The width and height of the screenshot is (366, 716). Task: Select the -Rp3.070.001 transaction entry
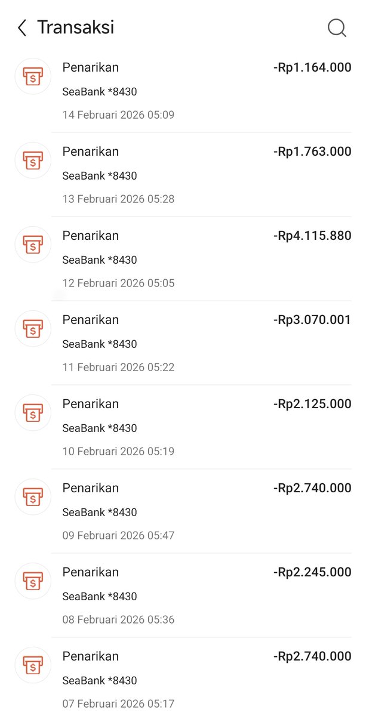[183, 343]
